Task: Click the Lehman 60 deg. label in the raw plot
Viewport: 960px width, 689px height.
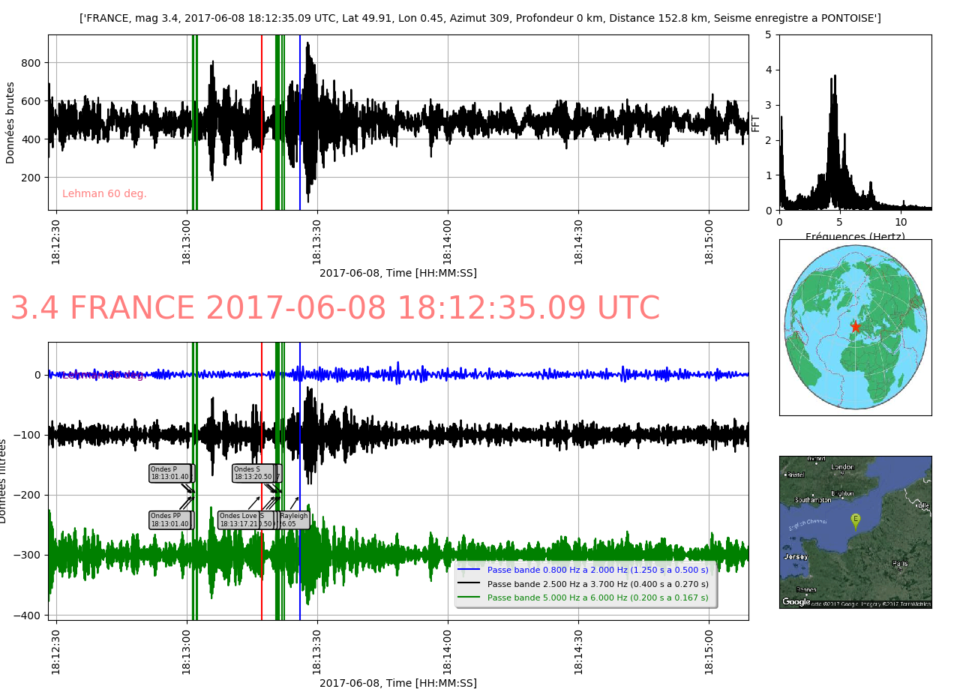Action: (104, 194)
